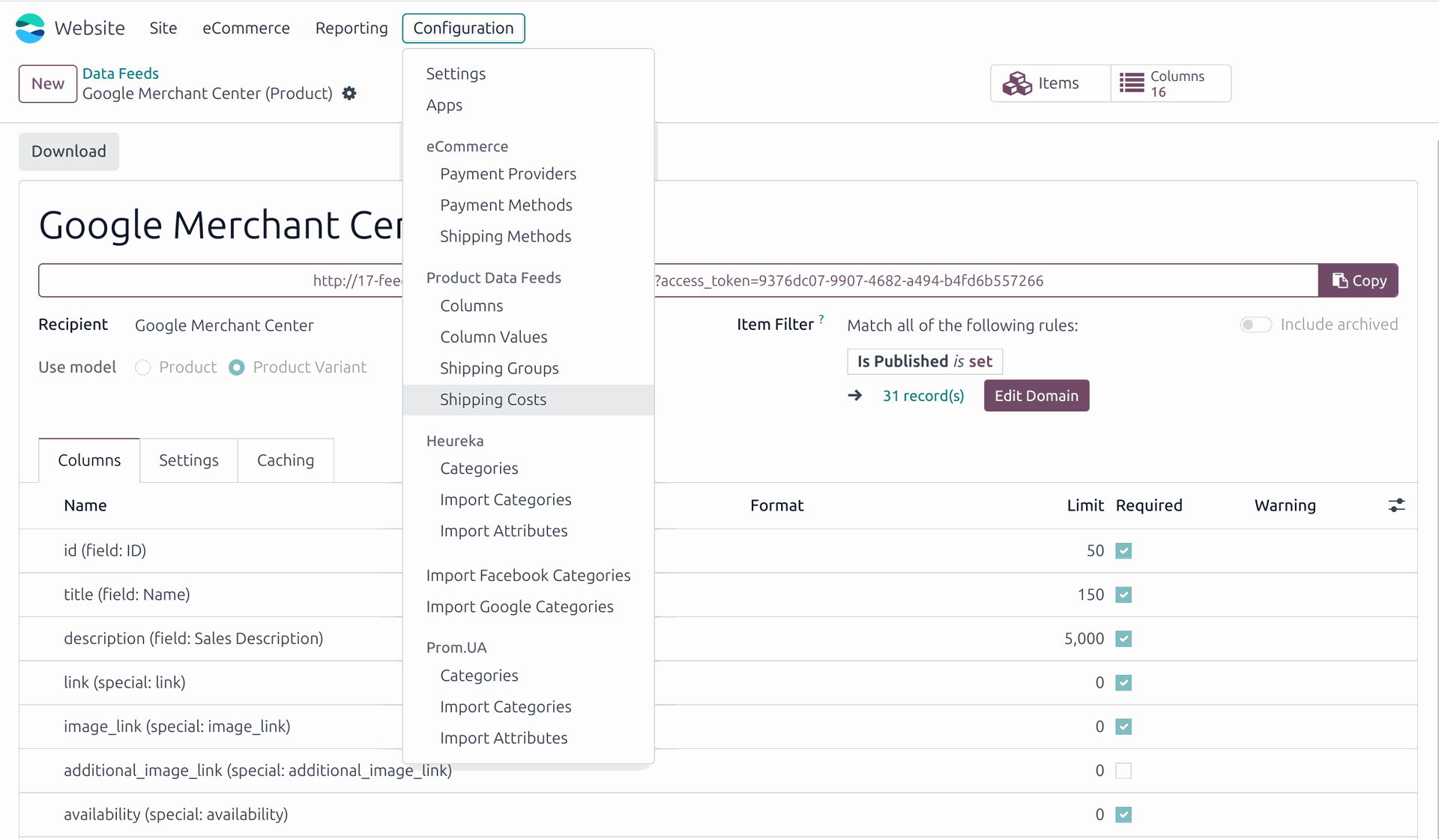Open the Reporting menu
The width and height of the screenshot is (1439, 839).
click(x=352, y=28)
